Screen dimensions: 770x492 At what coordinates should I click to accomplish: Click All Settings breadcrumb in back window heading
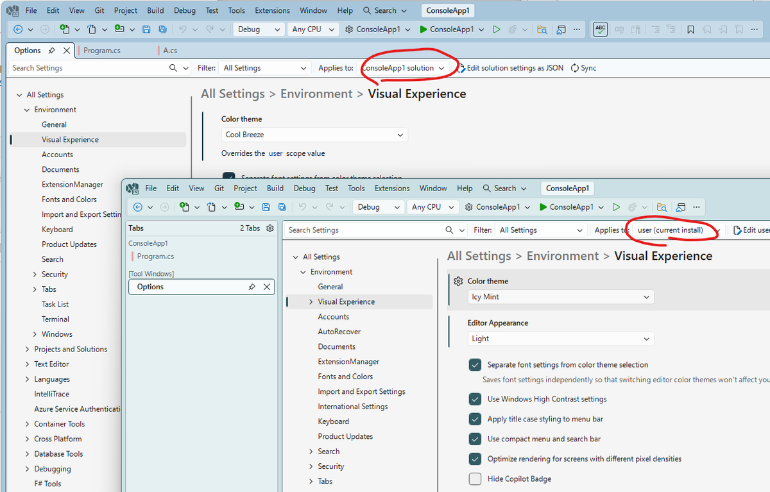click(x=233, y=94)
